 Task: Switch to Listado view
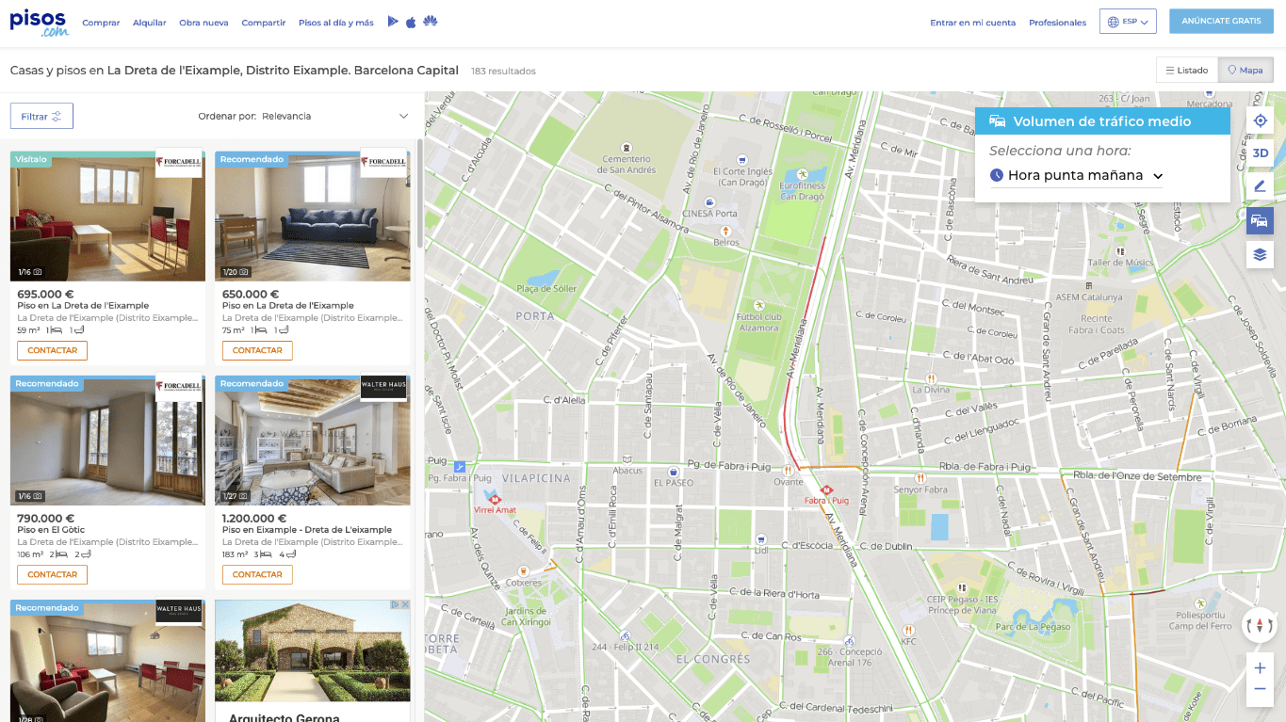pos(1186,71)
